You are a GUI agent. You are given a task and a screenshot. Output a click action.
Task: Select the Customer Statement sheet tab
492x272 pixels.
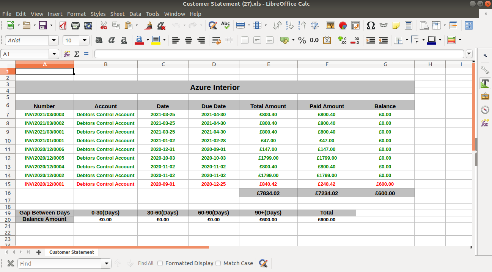[72, 252]
